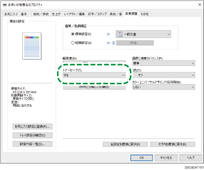Click the トレイ設定の確認(C) button
The width and height of the screenshot is (204, 170).
(x=32, y=135)
